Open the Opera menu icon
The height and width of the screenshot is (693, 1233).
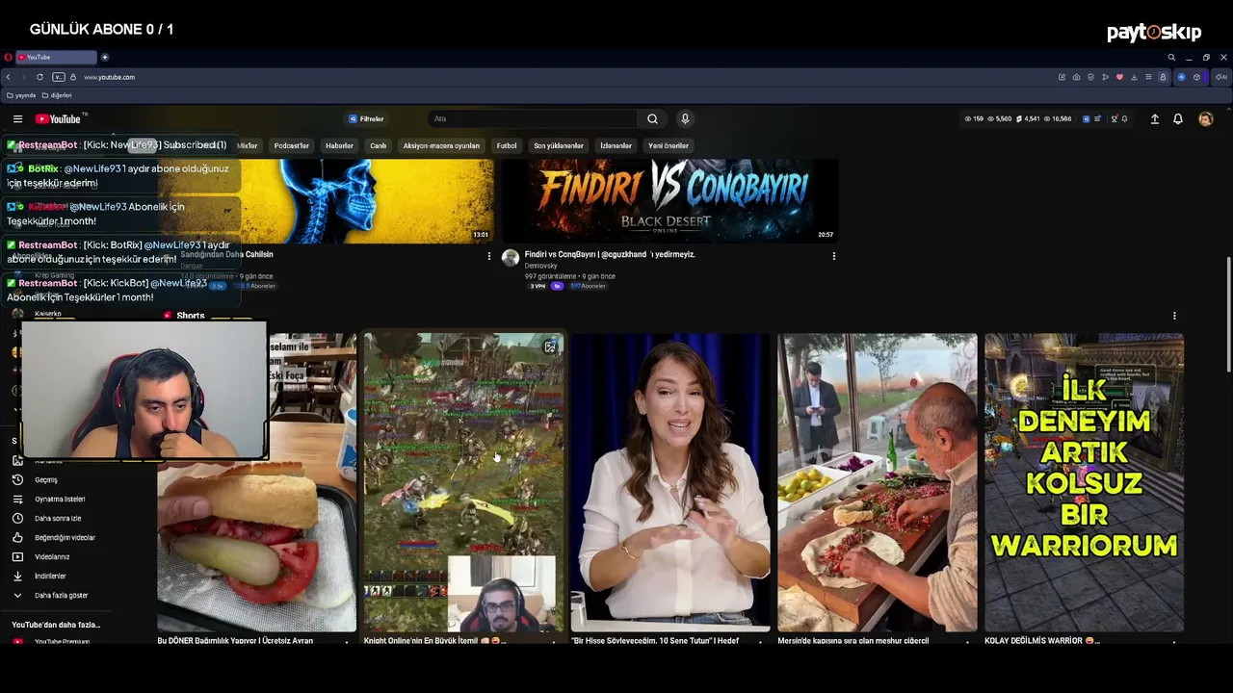pyautogui.click(x=9, y=57)
